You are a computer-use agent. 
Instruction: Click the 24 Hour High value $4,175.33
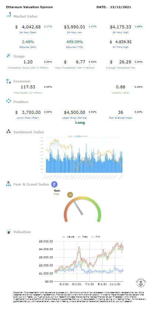[x=121, y=27]
